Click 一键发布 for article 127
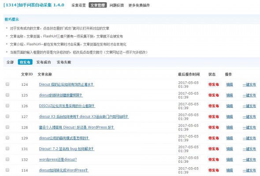The width and height of the screenshot is (260, 176). (x=249, y=117)
